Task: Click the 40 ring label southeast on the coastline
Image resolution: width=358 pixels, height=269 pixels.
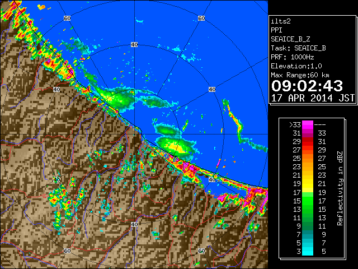Action: [212, 179]
